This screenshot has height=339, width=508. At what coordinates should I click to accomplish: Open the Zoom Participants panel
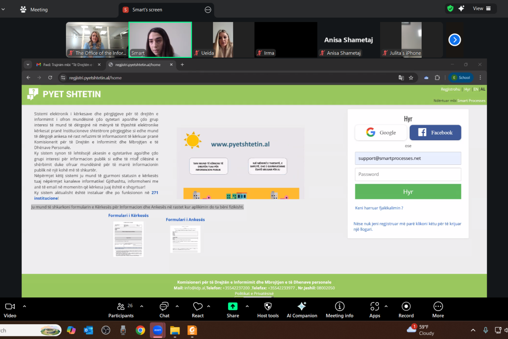tap(121, 307)
